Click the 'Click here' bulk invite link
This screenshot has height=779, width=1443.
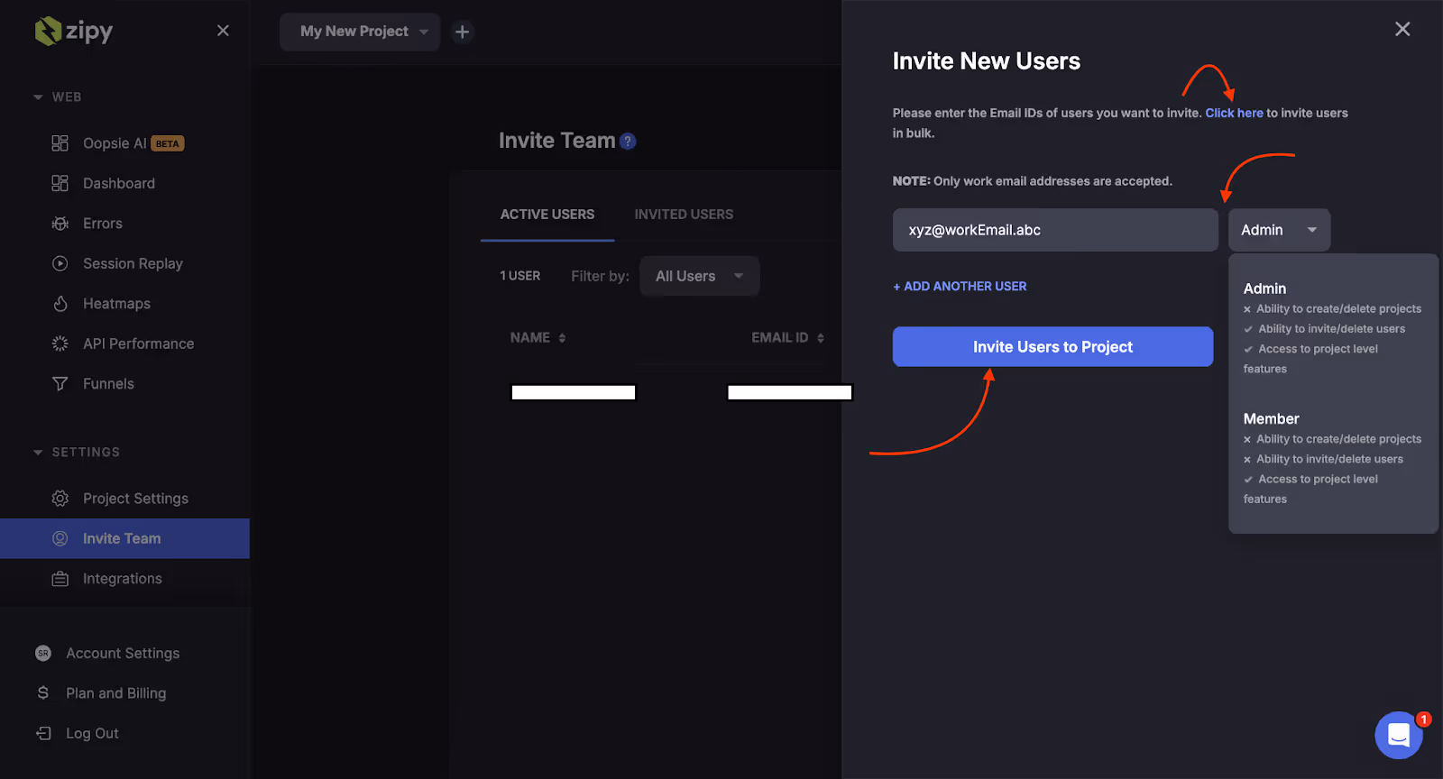coord(1234,113)
